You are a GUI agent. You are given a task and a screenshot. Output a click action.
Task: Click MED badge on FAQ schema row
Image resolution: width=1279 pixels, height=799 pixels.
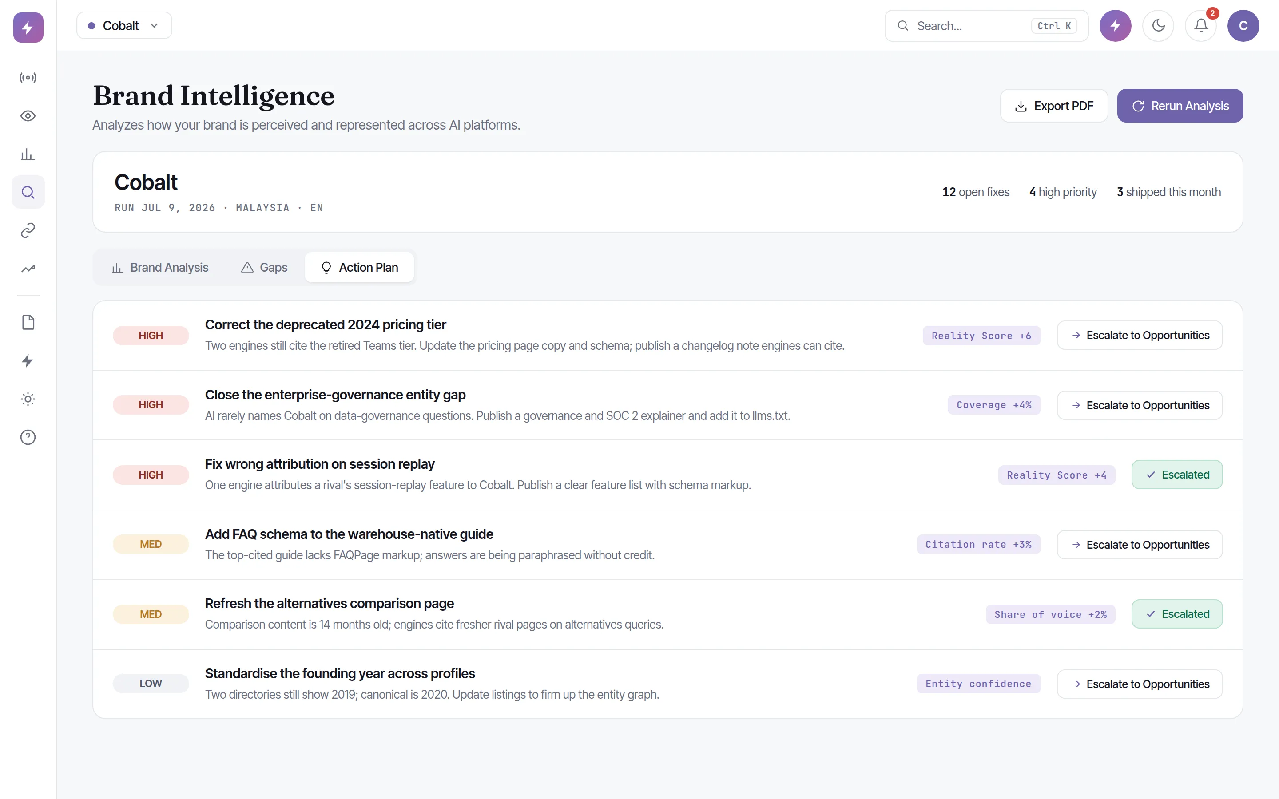point(151,544)
